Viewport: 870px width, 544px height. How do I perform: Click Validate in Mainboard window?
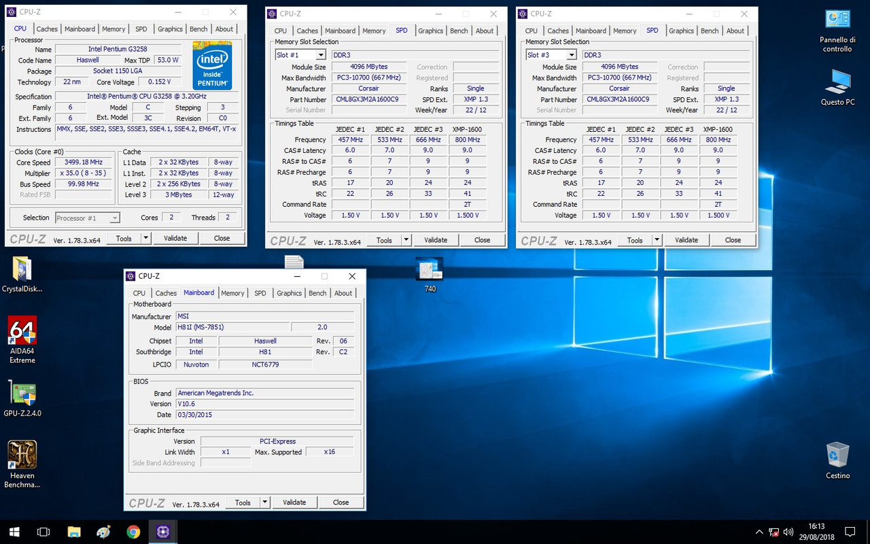tap(294, 503)
